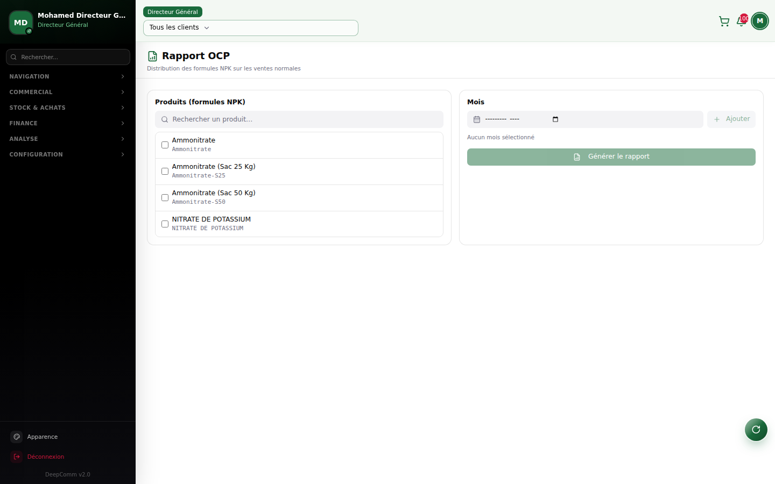775x484 pixels.
Task: Click the green refresh floating button
Action: coord(756,430)
